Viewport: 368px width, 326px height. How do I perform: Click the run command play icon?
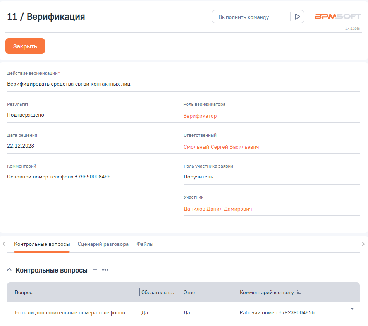coord(297,17)
